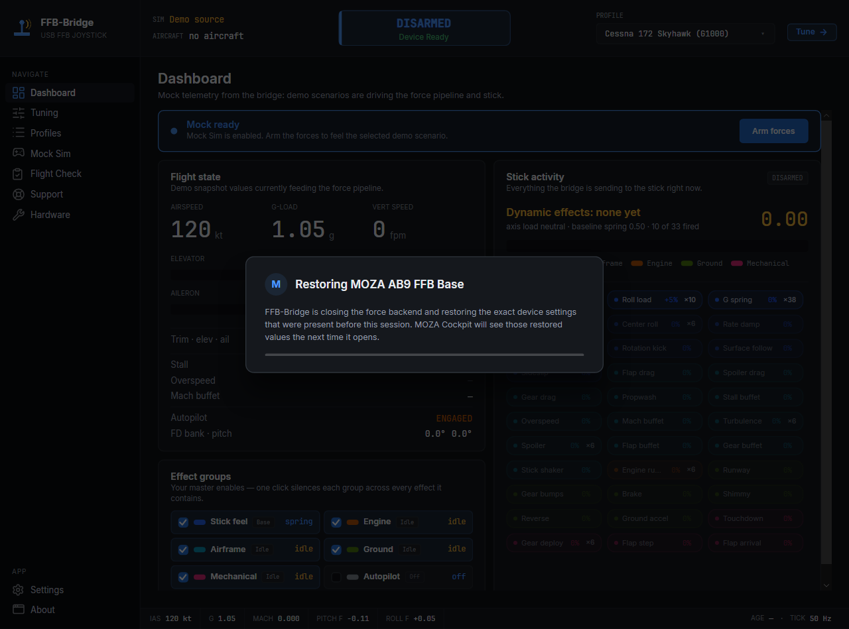Click the Stall buffet effect chip
The image size is (849, 629).
pyautogui.click(x=755, y=397)
